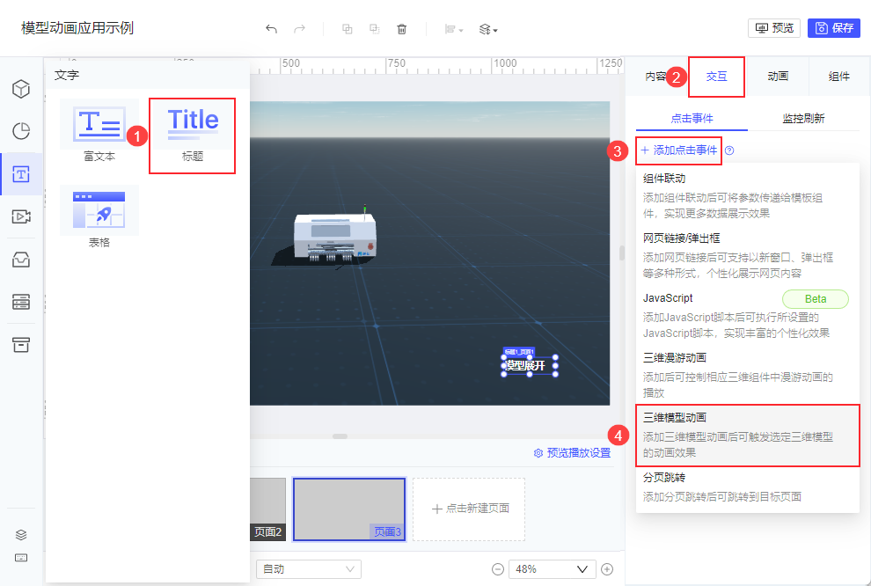Click the undo arrow icon
The width and height of the screenshot is (871, 586).
271,28
